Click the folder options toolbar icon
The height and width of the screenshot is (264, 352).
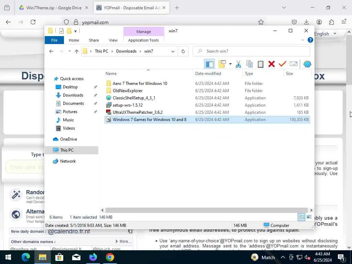click(222, 64)
